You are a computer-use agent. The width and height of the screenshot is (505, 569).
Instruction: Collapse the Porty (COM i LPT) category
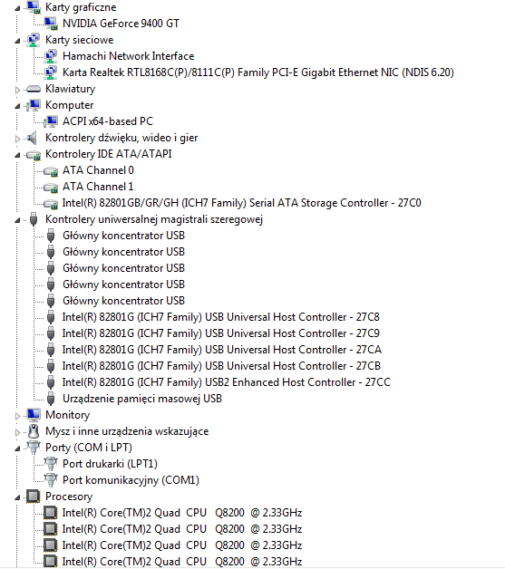tap(17, 448)
